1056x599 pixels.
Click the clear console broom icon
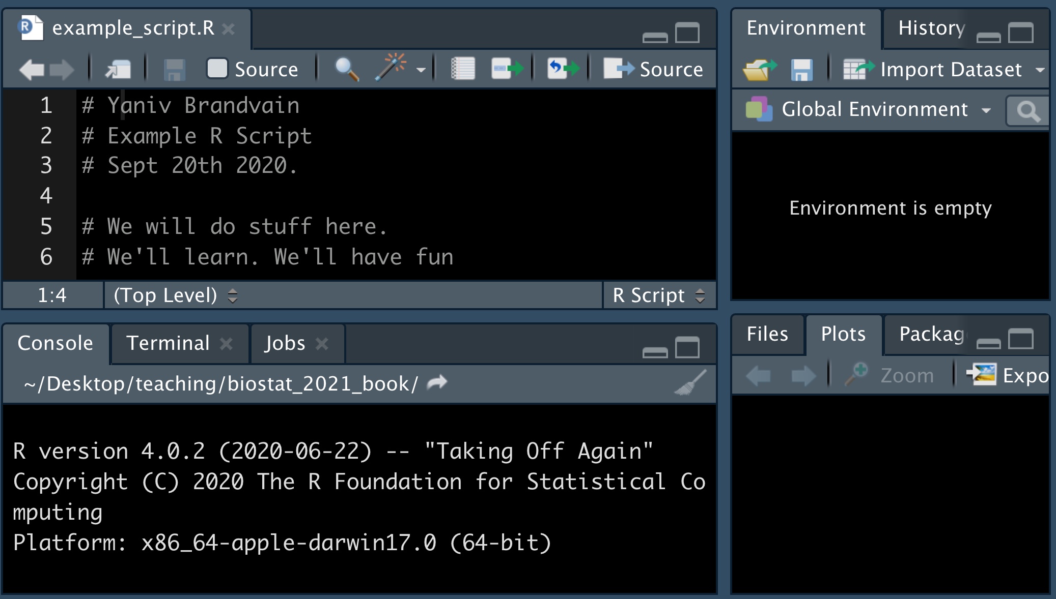(690, 382)
